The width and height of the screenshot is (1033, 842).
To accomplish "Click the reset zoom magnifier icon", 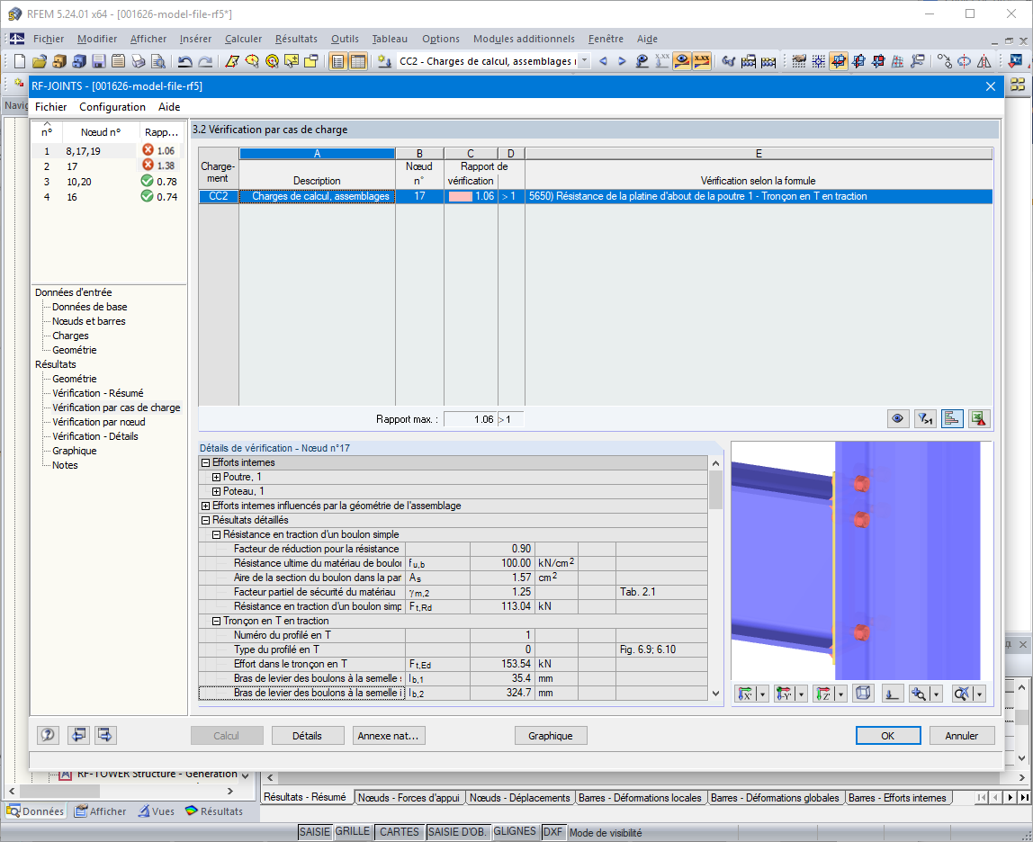I will 962,694.
